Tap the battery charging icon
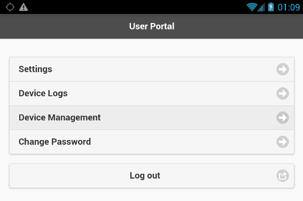The height and width of the screenshot is (201, 303). pyautogui.click(x=271, y=7)
